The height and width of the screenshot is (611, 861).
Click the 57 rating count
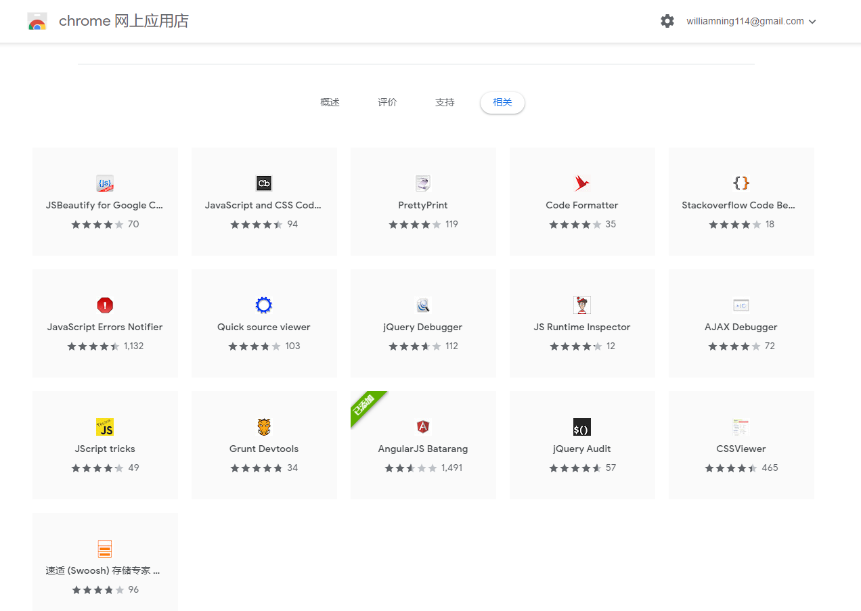click(x=611, y=468)
